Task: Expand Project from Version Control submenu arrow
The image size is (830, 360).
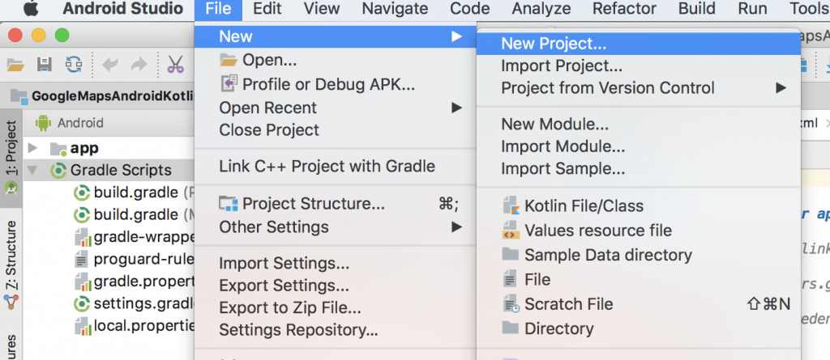Action: click(781, 87)
